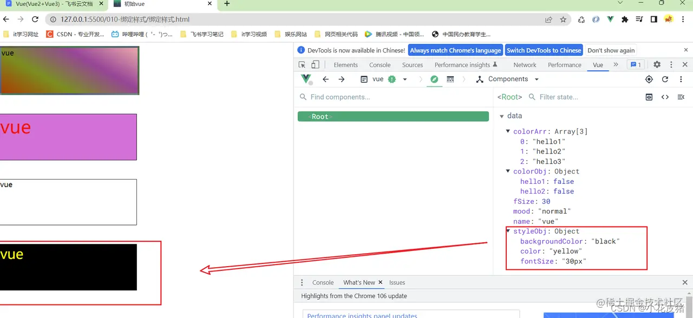
Task: Open Vue devtools more options menu
Action: click(681, 79)
